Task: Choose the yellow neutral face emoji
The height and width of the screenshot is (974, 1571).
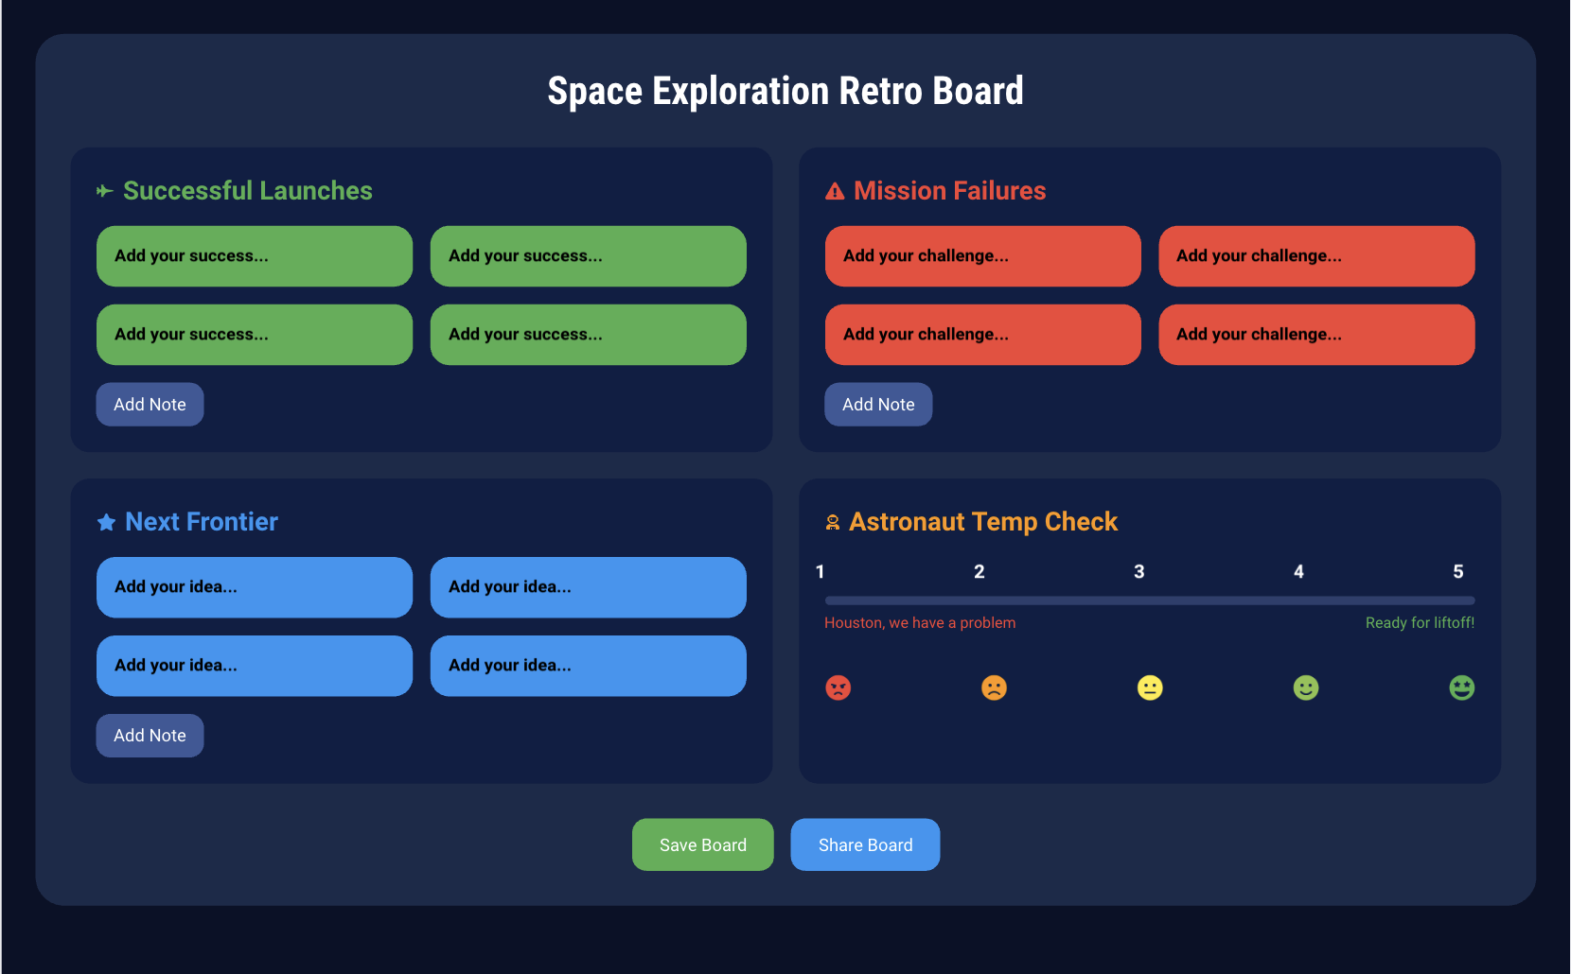Action: pyautogui.click(x=1150, y=687)
